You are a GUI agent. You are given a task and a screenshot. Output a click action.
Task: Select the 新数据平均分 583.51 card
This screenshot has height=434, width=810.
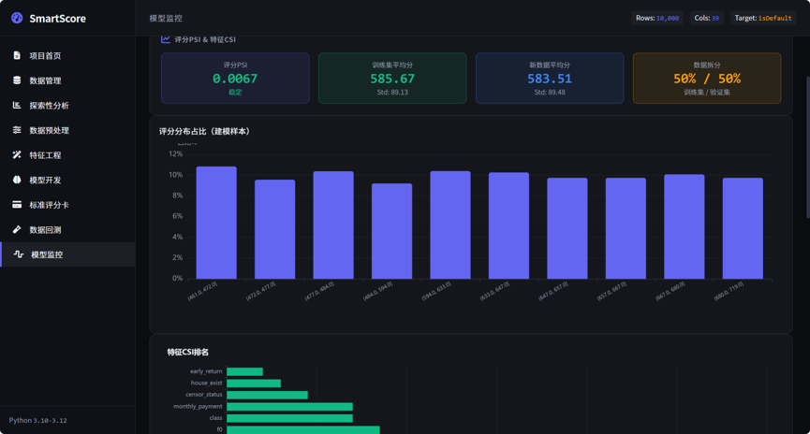point(550,78)
